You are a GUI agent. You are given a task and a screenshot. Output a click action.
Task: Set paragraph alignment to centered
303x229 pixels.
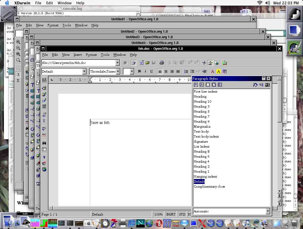[166, 72]
